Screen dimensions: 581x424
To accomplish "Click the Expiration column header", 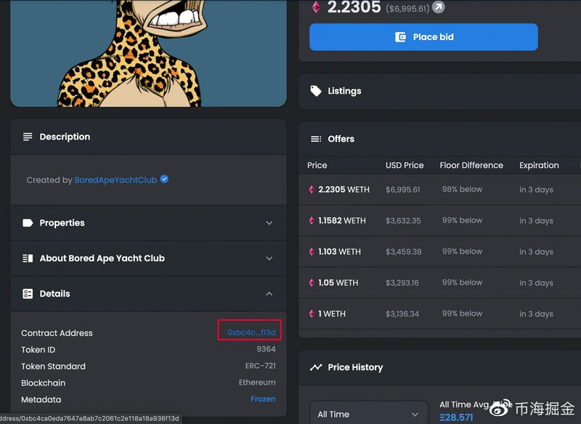I will pos(539,165).
